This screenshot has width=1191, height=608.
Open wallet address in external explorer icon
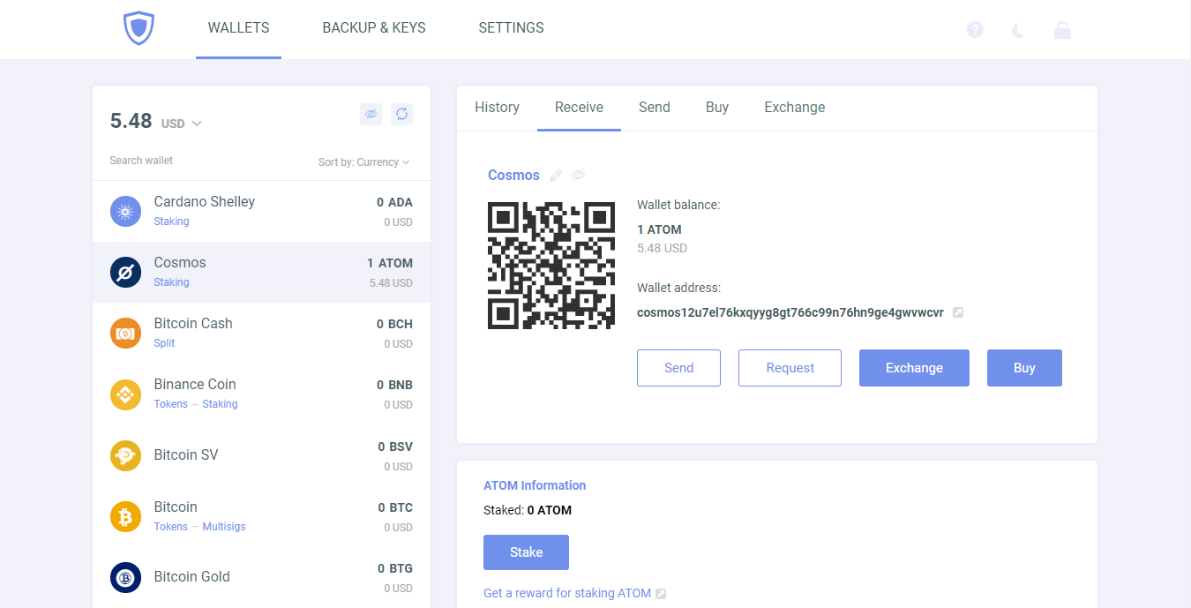(958, 312)
